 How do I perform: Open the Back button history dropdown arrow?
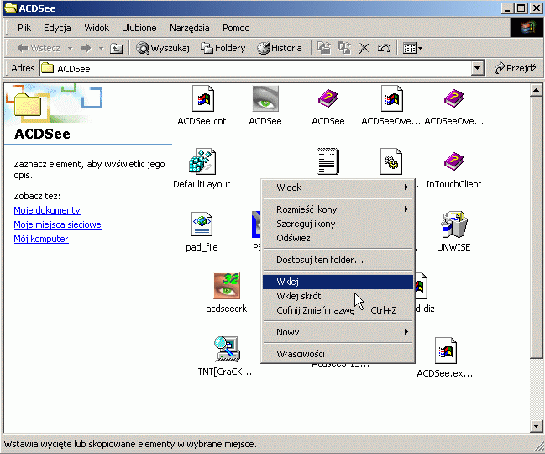coord(71,48)
